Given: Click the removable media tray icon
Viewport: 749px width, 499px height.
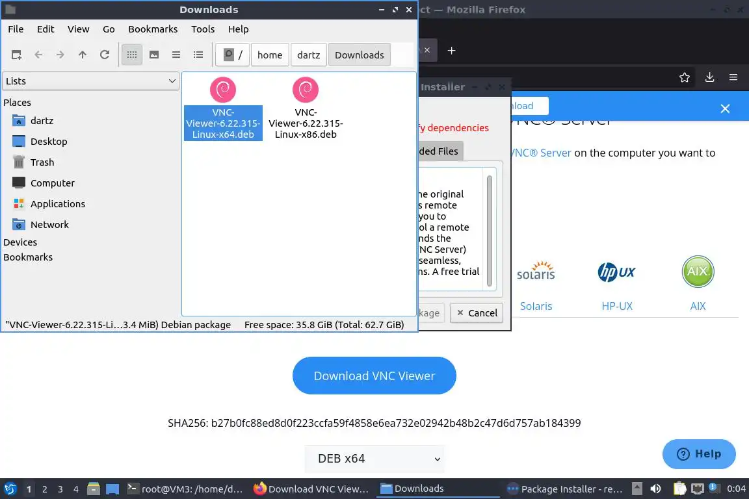Looking at the screenshot, I should [637, 489].
